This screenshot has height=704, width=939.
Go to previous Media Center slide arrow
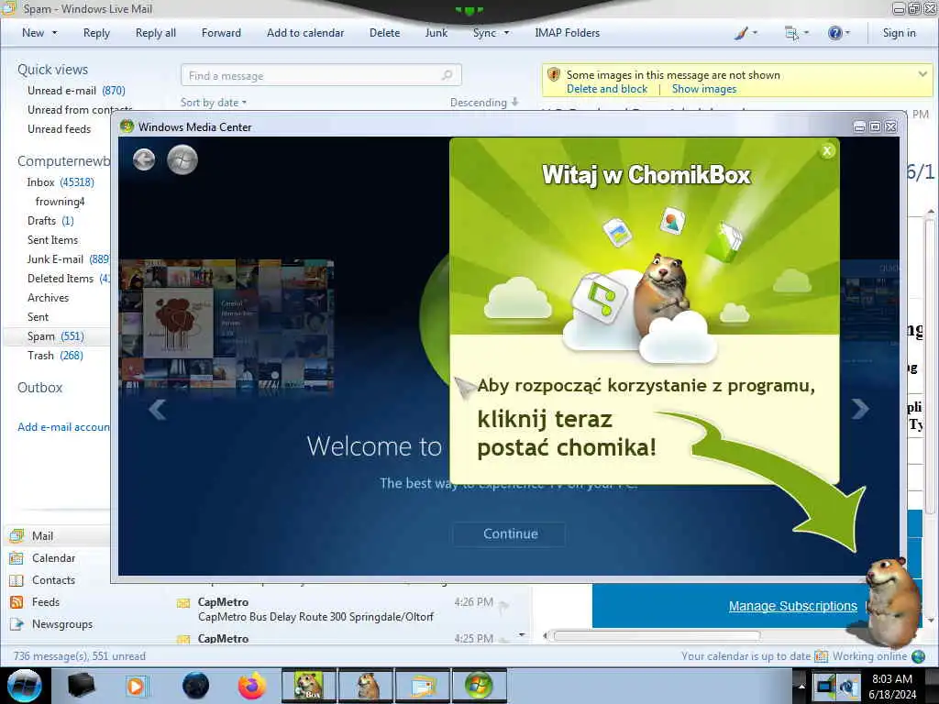[158, 410]
